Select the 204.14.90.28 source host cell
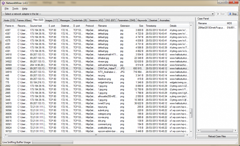240x146 pixels. [38, 65]
